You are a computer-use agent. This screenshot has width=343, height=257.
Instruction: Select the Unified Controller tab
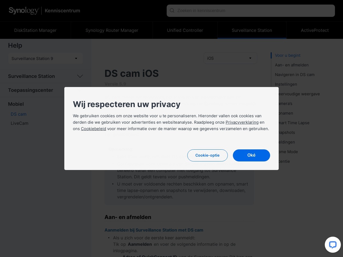tap(185, 30)
